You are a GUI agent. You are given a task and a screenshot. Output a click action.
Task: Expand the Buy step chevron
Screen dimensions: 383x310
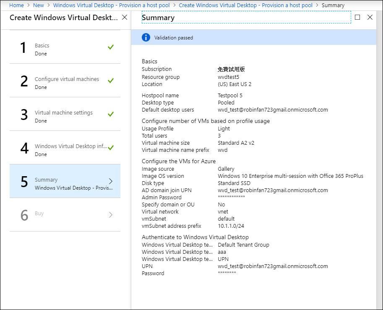click(111, 215)
